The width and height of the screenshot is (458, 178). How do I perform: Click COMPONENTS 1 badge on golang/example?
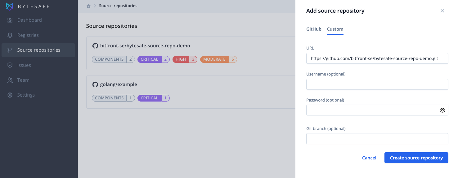[x=113, y=98]
